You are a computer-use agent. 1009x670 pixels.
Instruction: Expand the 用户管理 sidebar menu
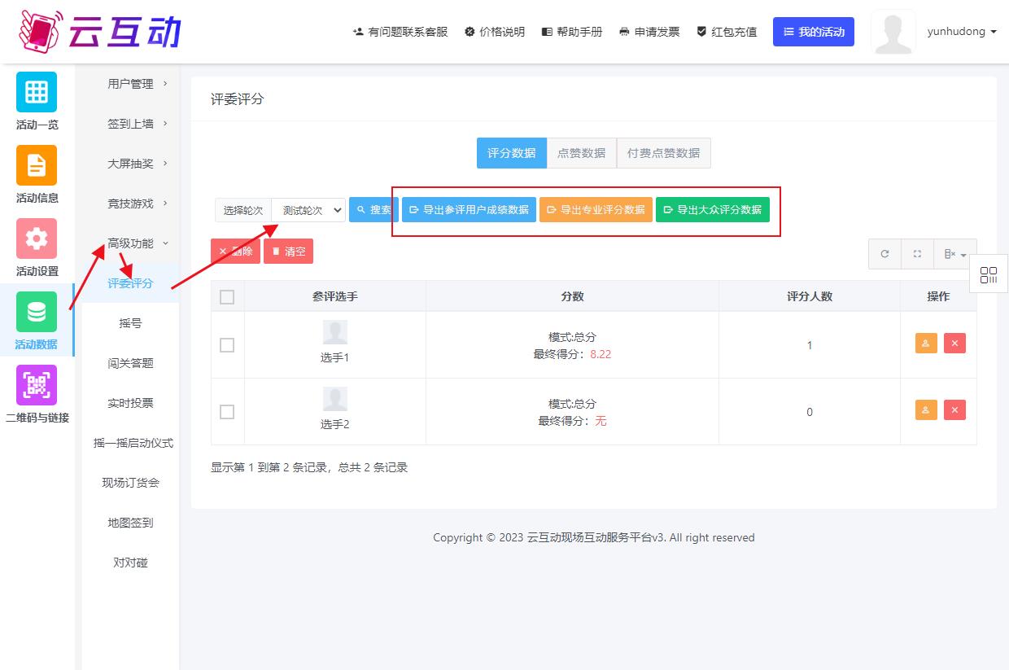(137, 84)
